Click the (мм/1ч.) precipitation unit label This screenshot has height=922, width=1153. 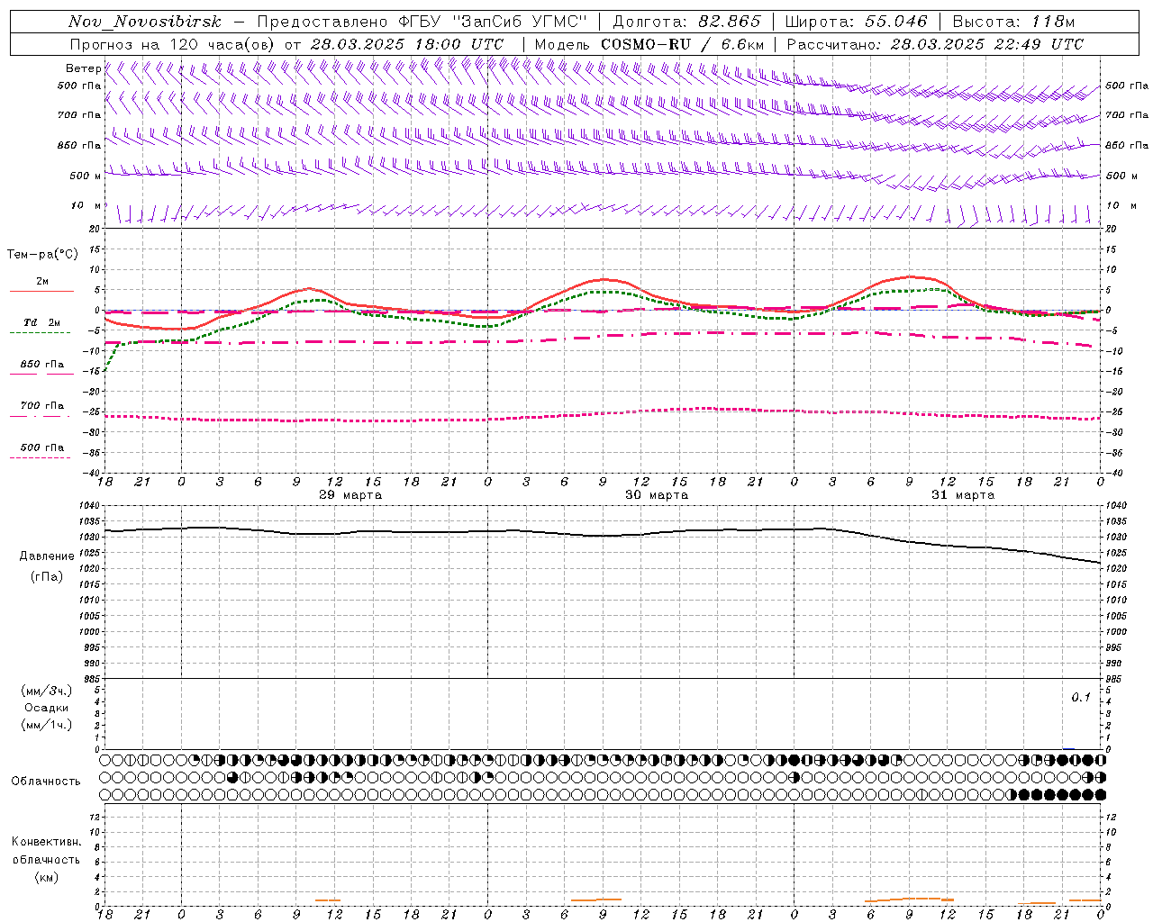pyautogui.click(x=47, y=725)
